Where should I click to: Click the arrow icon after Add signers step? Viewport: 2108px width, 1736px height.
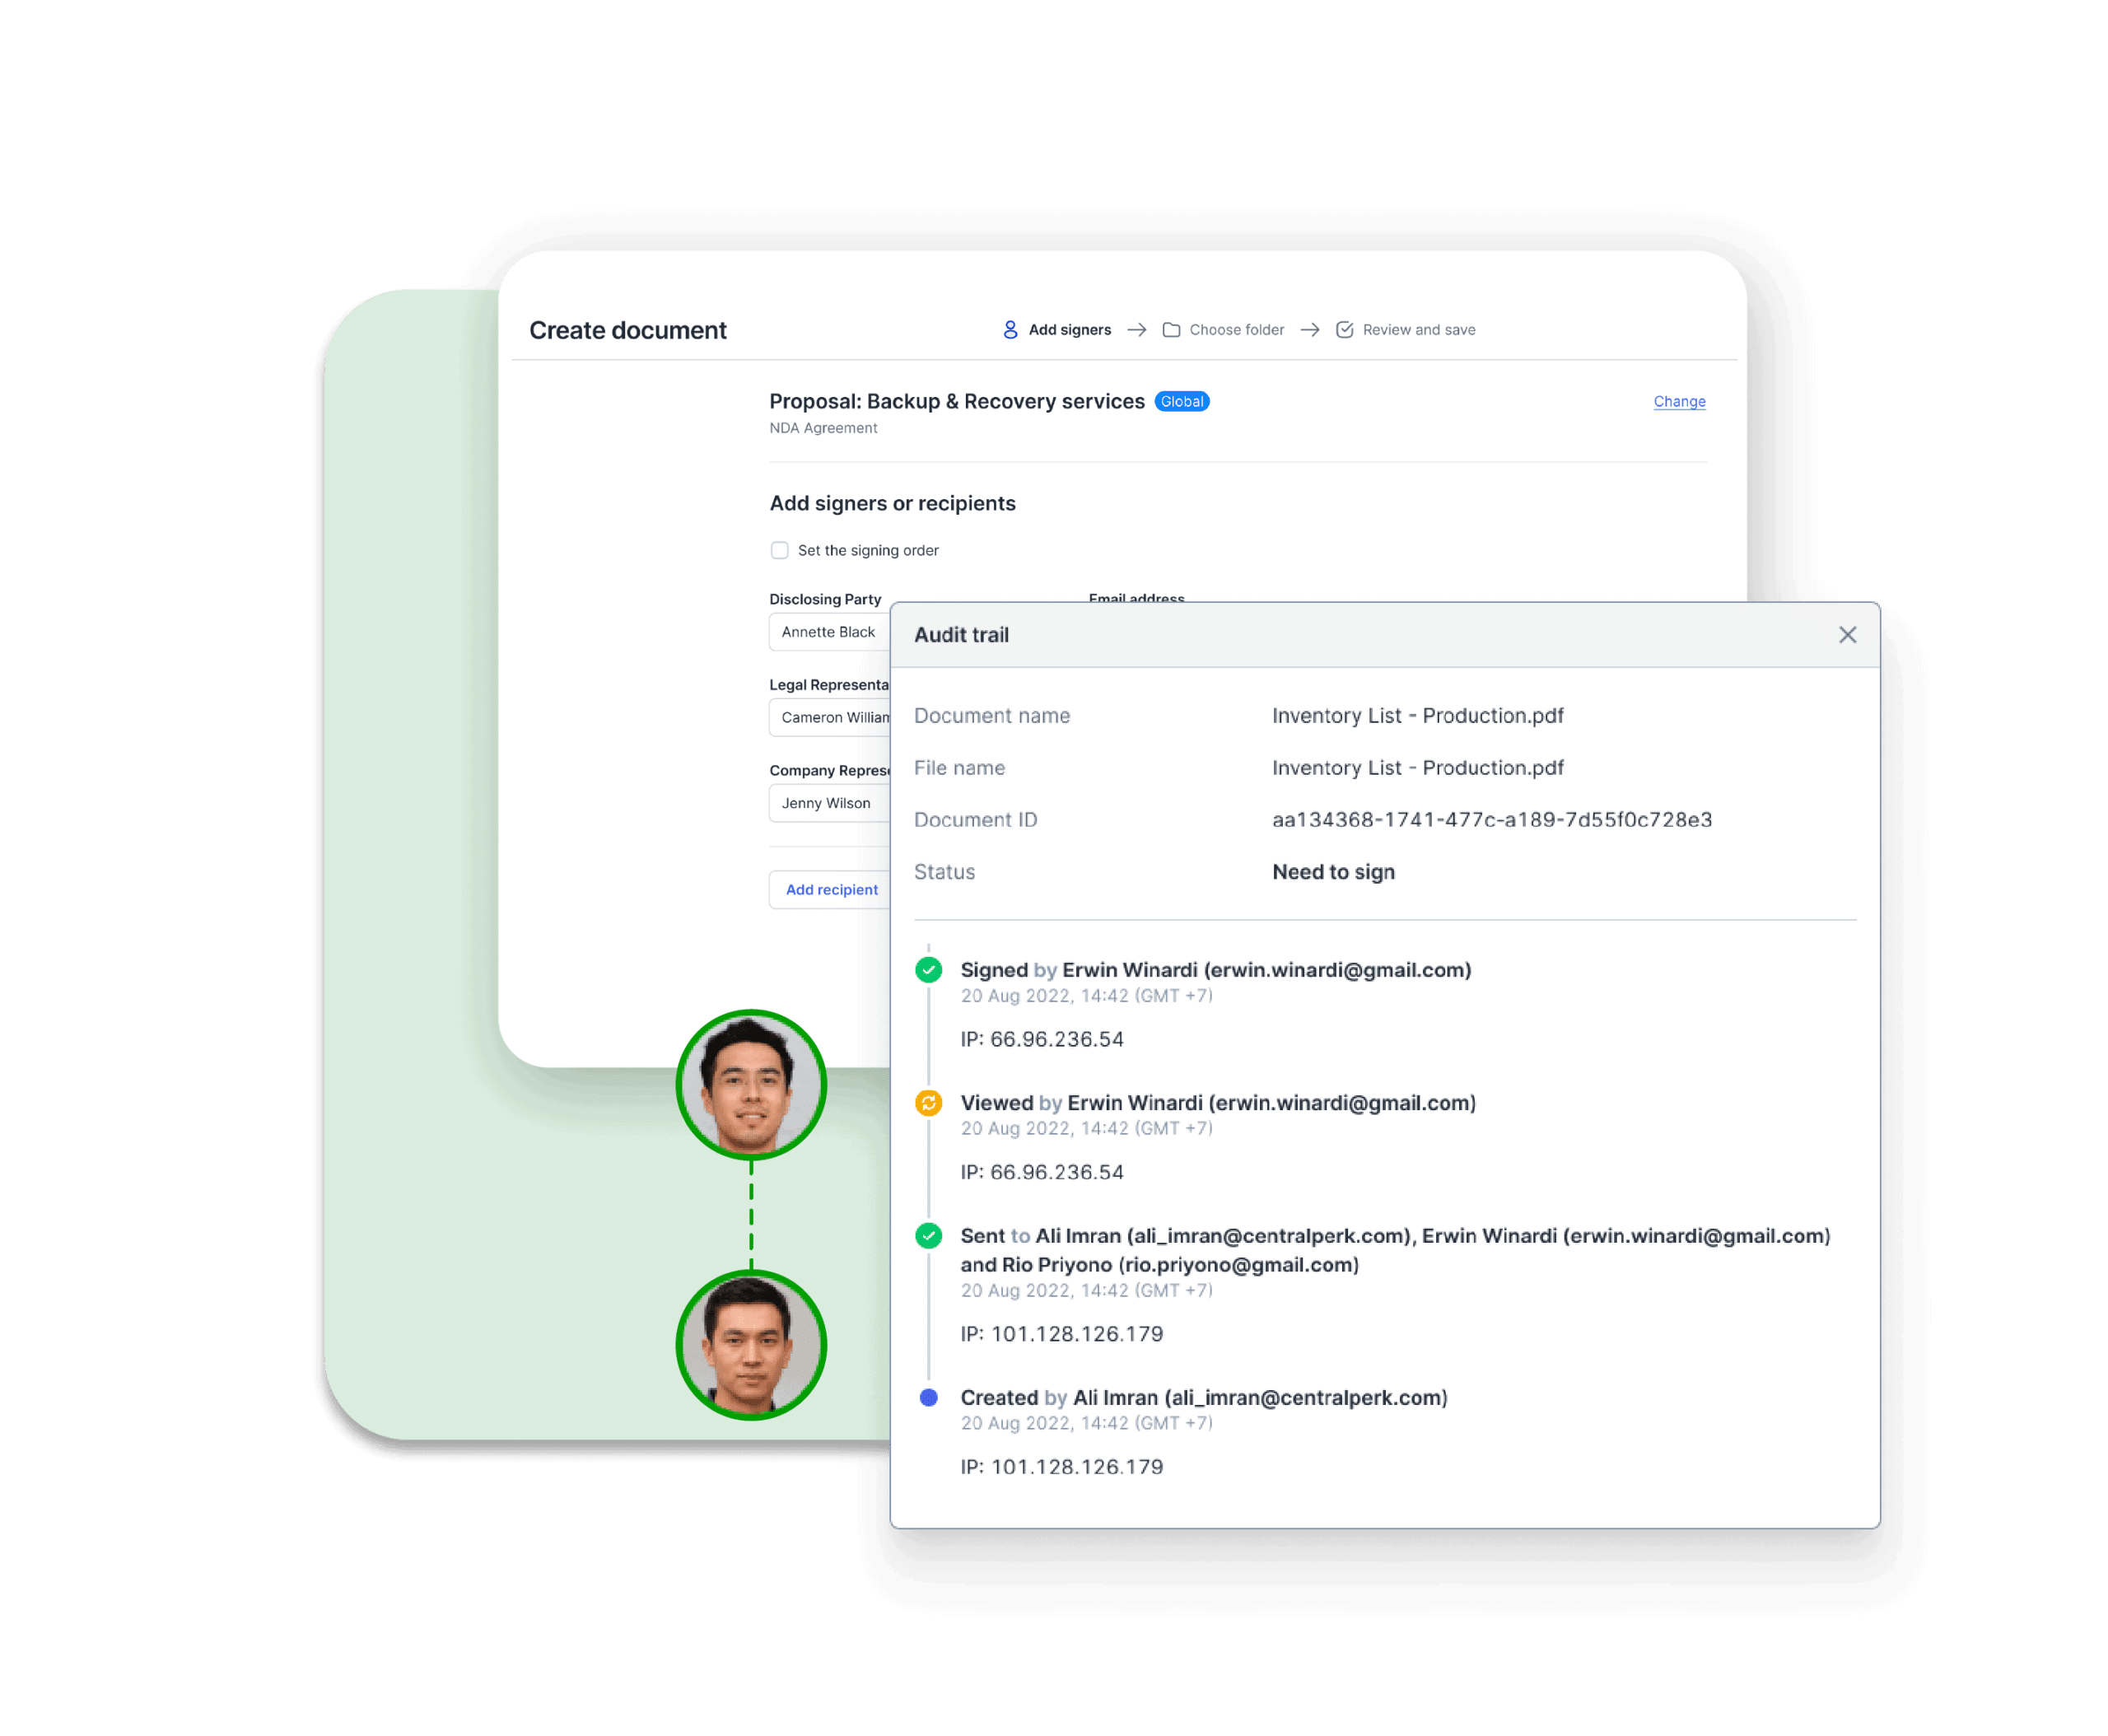pos(1136,329)
